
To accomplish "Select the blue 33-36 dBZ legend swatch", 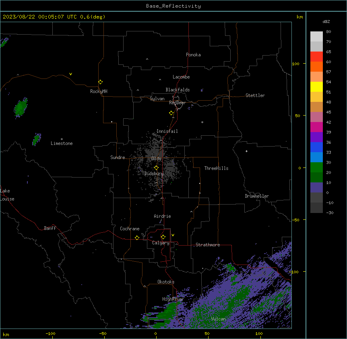I will pos(316,147).
